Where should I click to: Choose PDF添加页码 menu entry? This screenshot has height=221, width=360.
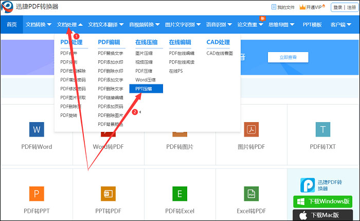coord(111,107)
